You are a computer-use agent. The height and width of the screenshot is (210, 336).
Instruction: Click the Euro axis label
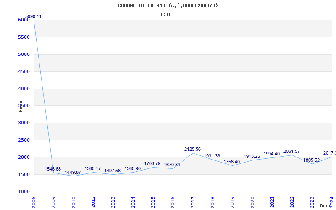21,107
